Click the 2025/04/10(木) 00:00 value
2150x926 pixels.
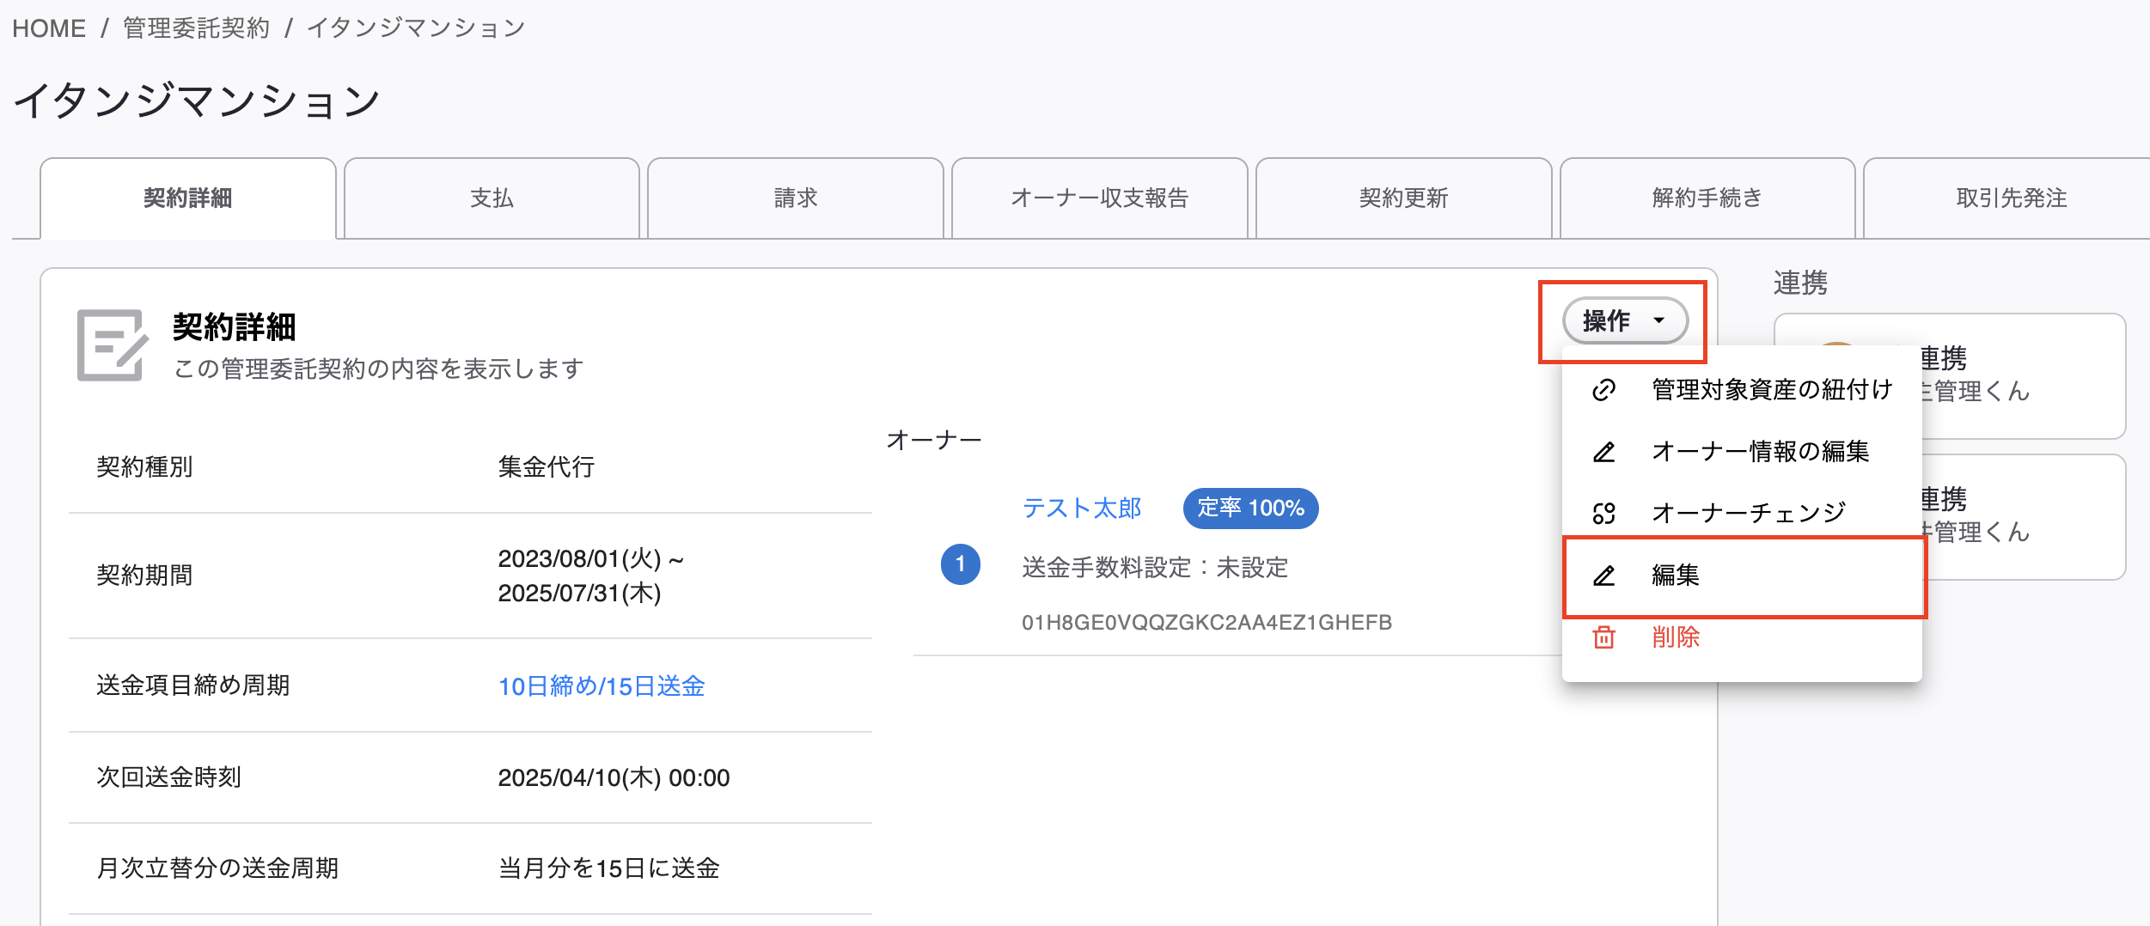pos(614,777)
